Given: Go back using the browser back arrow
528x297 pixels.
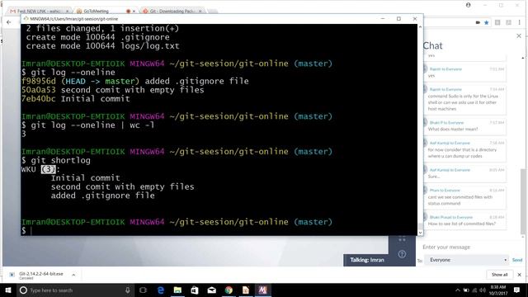Looking at the screenshot, I should pos(9,22).
